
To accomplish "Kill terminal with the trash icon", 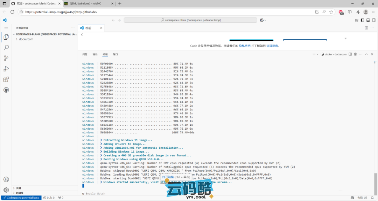I will point(355,54).
